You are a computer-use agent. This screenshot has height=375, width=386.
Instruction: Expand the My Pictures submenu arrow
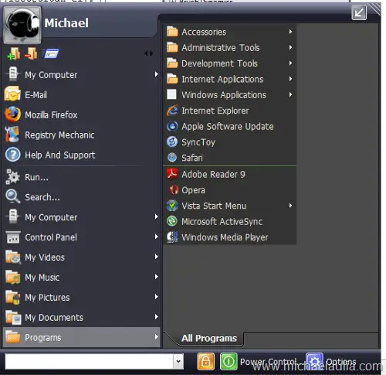point(156,297)
